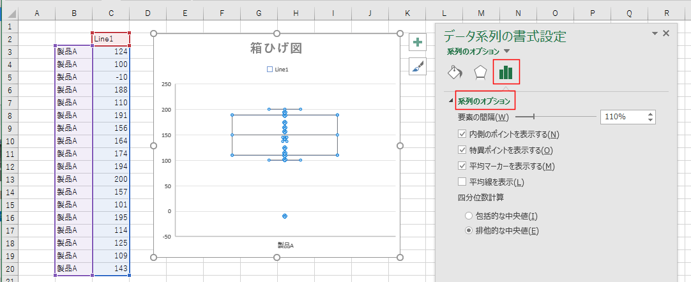Increase gap width with up arrow
Image resolution: width=691 pixels, height=282 pixels.
651,114
